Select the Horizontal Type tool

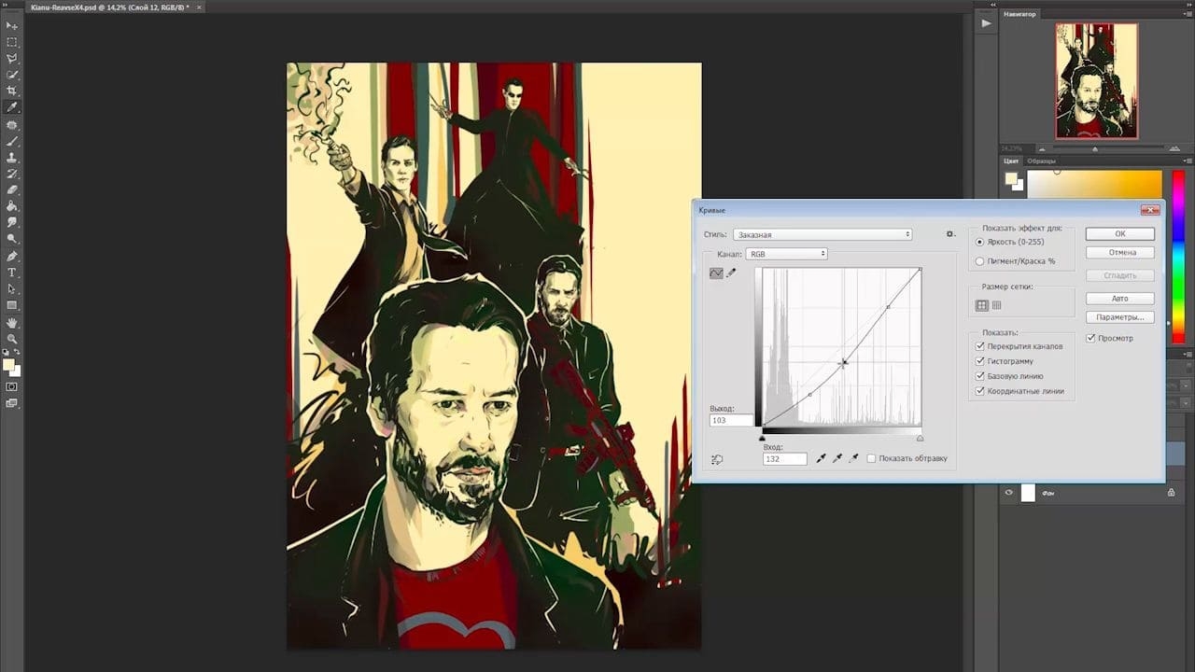pyautogui.click(x=12, y=273)
